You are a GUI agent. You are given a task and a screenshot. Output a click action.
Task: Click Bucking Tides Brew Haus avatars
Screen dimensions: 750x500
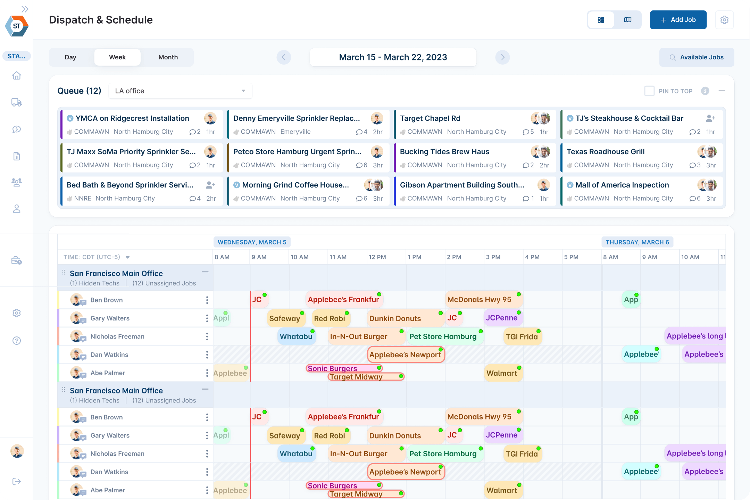541,152
